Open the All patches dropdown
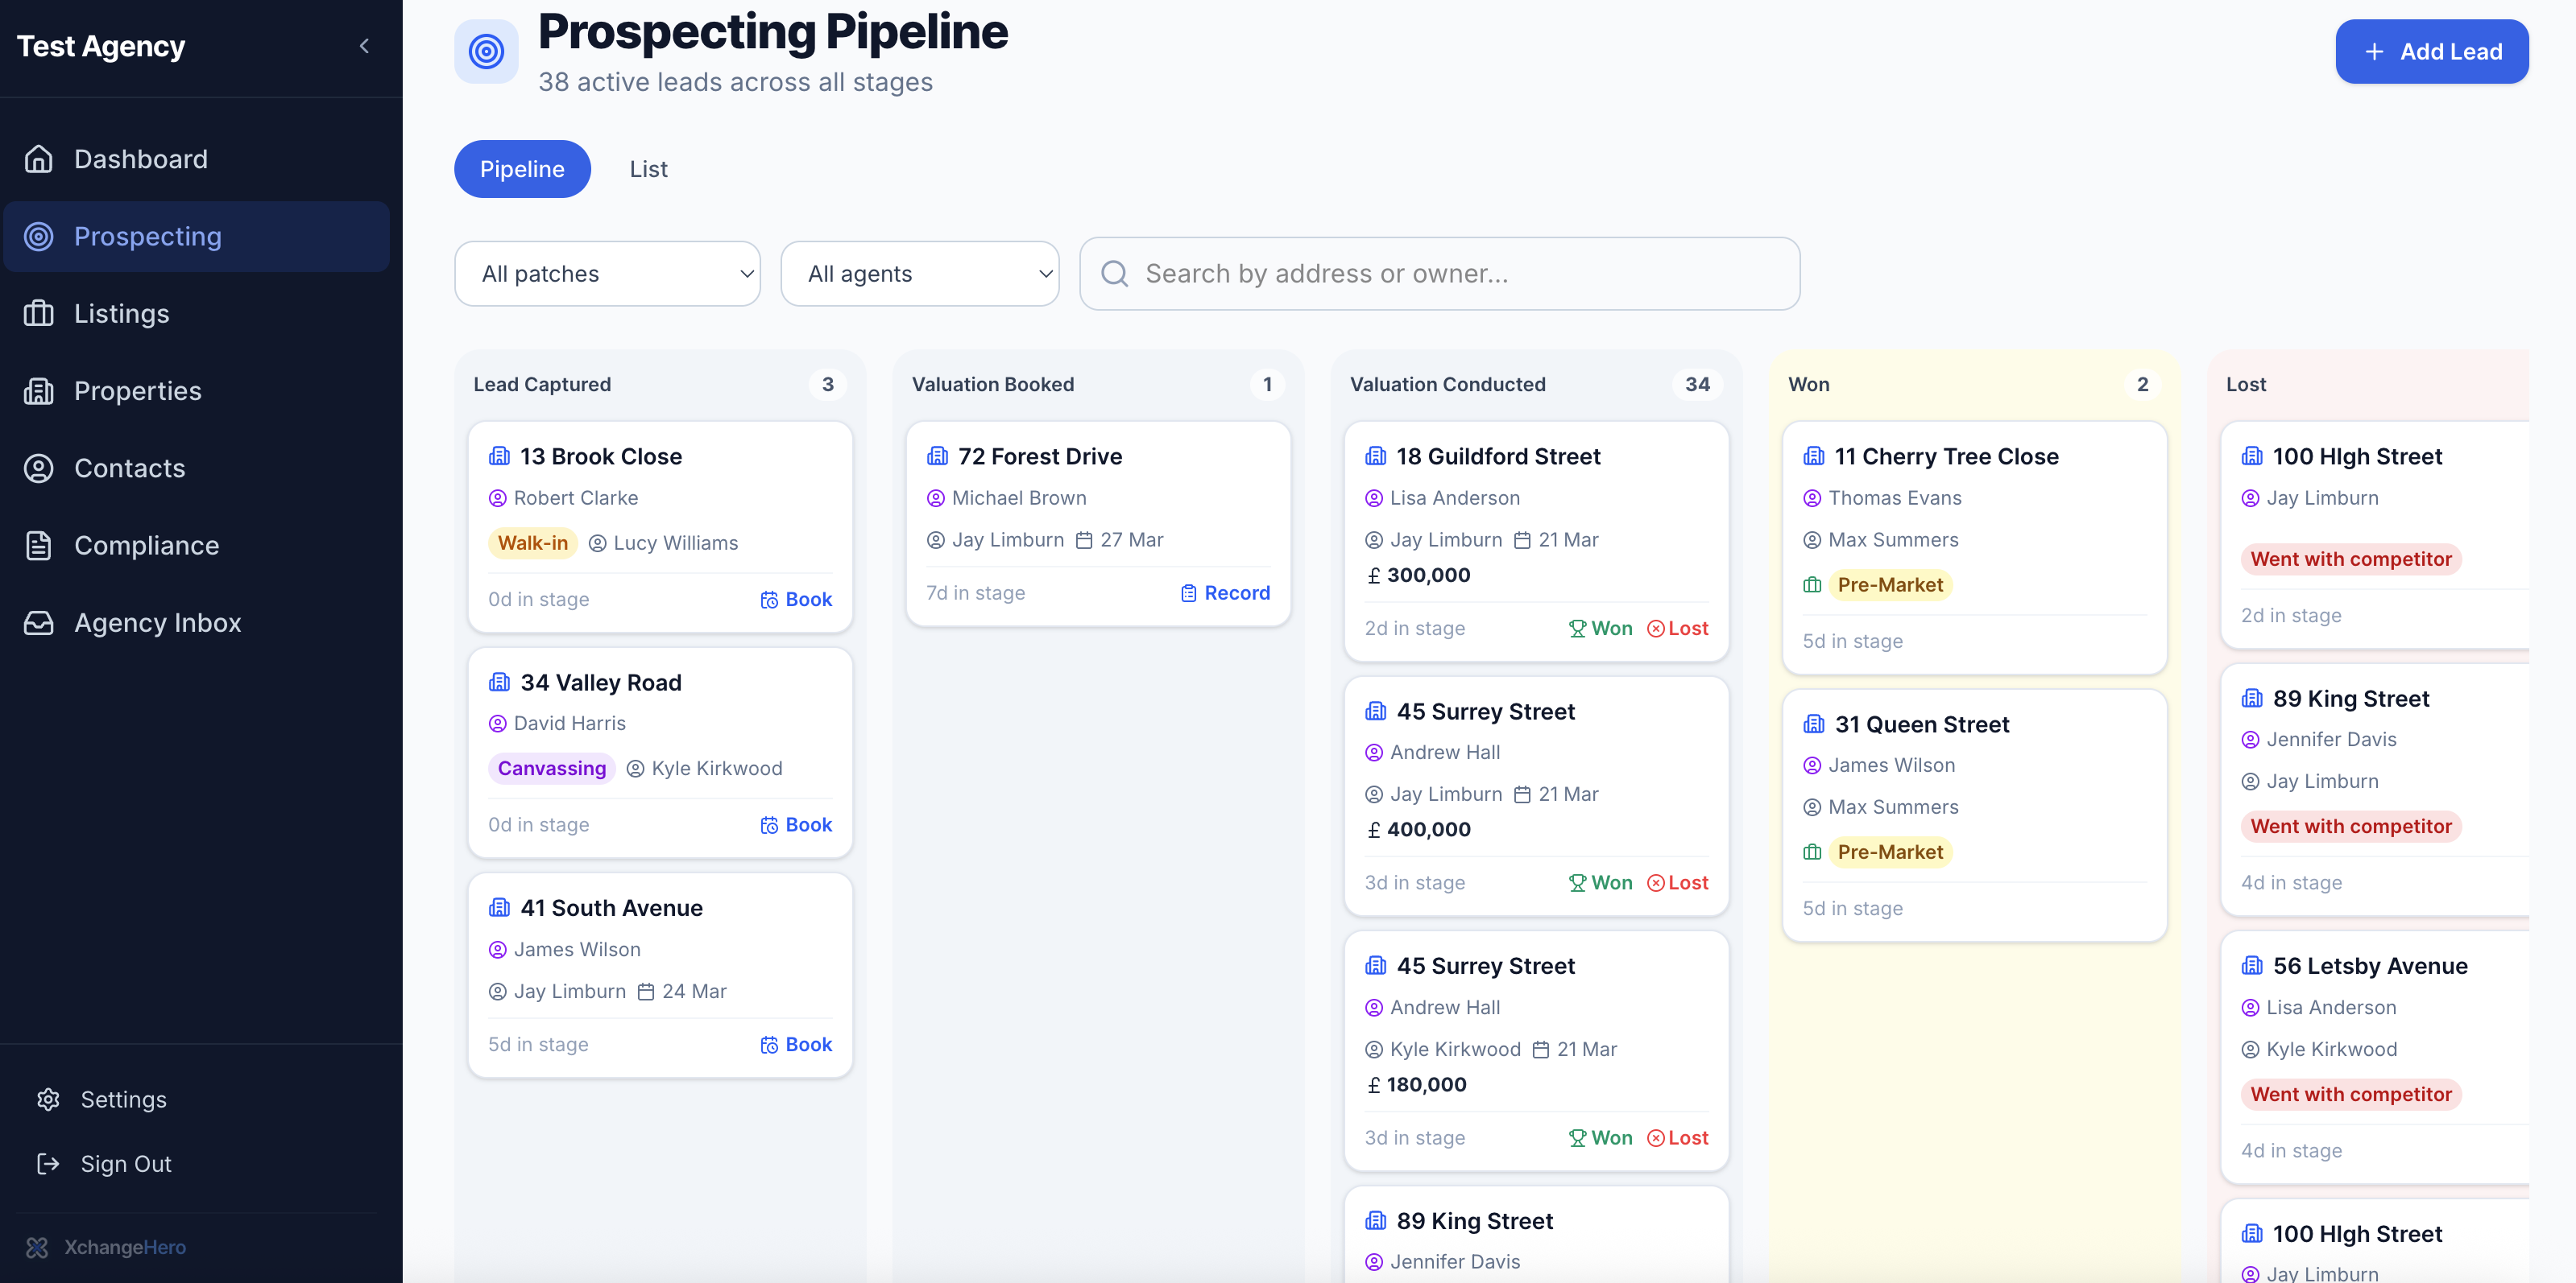 (607, 273)
